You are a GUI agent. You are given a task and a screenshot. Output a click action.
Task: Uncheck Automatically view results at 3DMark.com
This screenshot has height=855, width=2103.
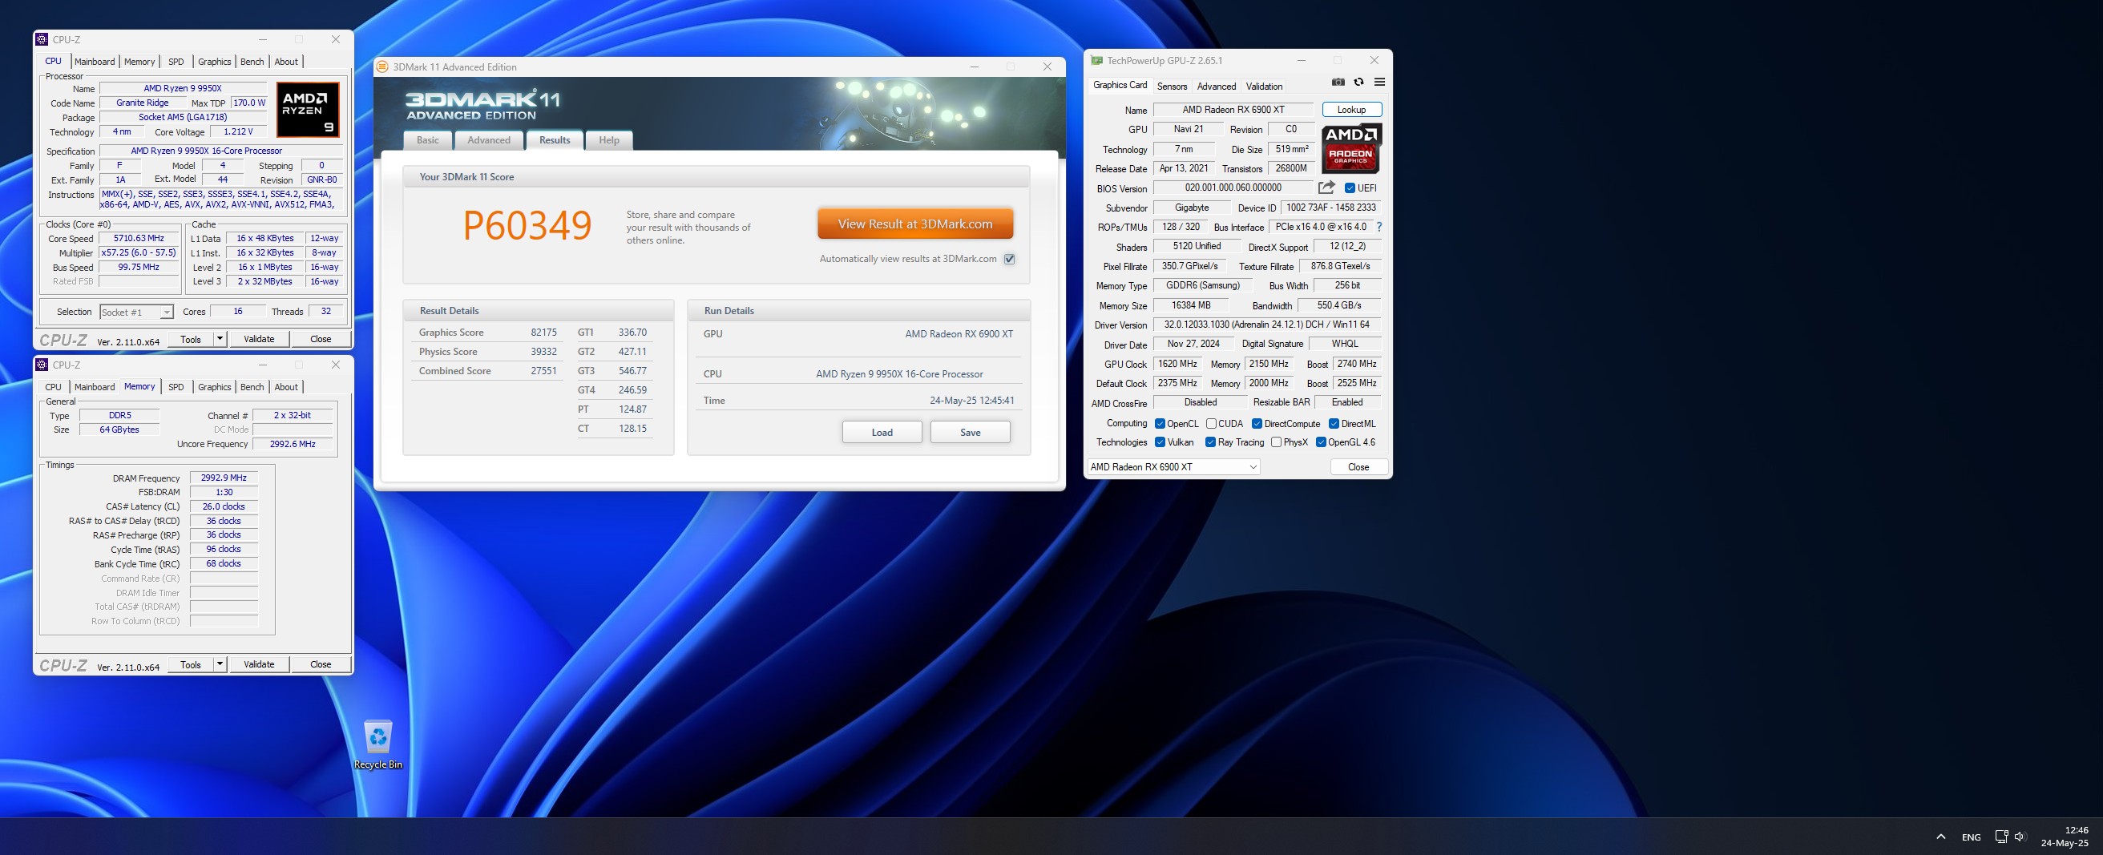[x=1010, y=259]
